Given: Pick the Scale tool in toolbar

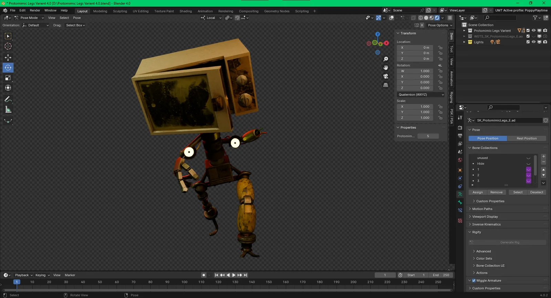Looking at the screenshot, I should pos(8,78).
